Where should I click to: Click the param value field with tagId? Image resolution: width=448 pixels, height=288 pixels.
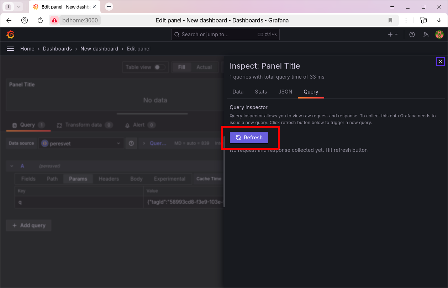(x=184, y=202)
